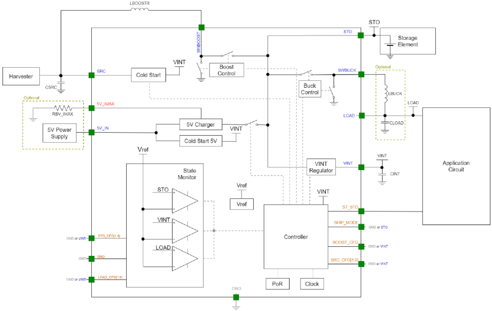Select the LBOOSTR inductor symbol
Image resolution: width=492 pixels, height=311 pixels.
coord(139,10)
